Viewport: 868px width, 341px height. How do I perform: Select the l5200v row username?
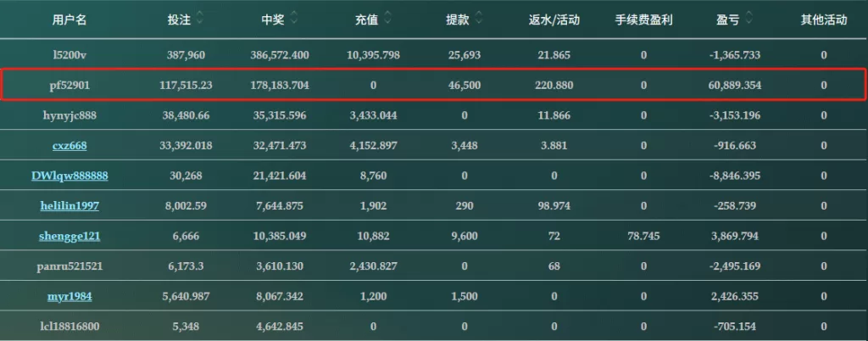tap(70, 55)
